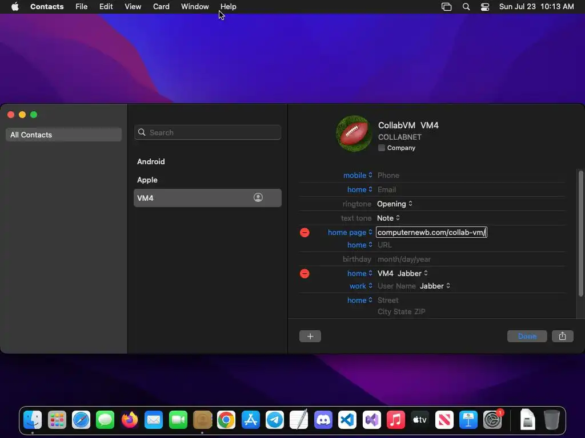Click Done to finish editing
Image resolution: width=585 pixels, height=438 pixels.
[x=527, y=336]
